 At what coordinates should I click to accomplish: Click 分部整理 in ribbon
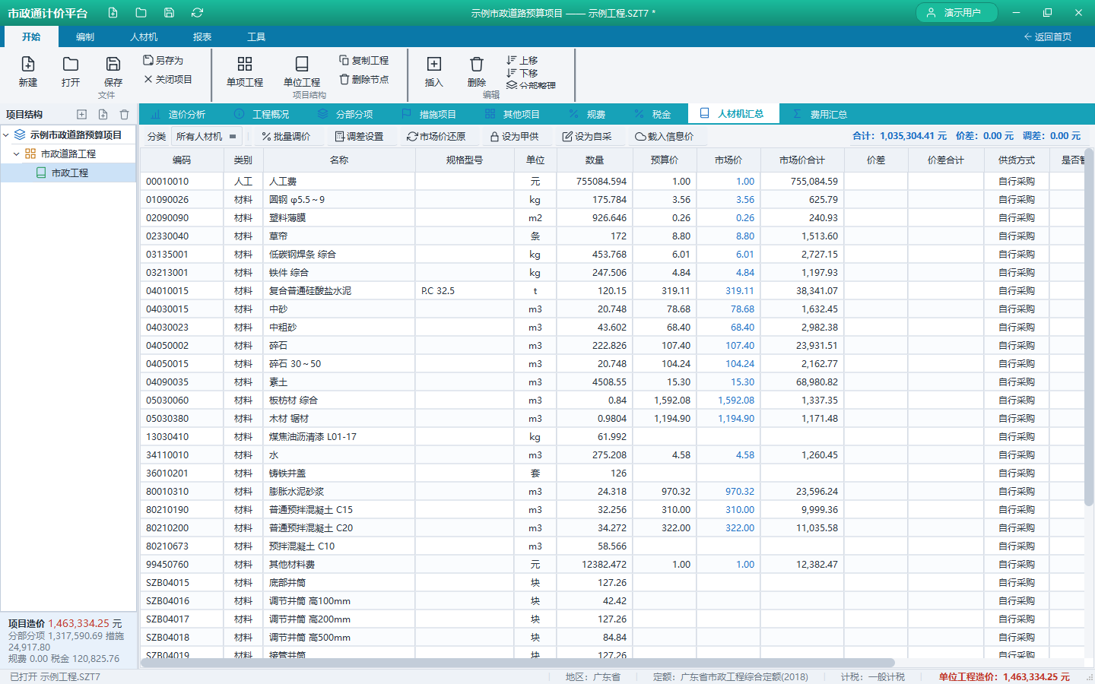[x=531, y=85]
